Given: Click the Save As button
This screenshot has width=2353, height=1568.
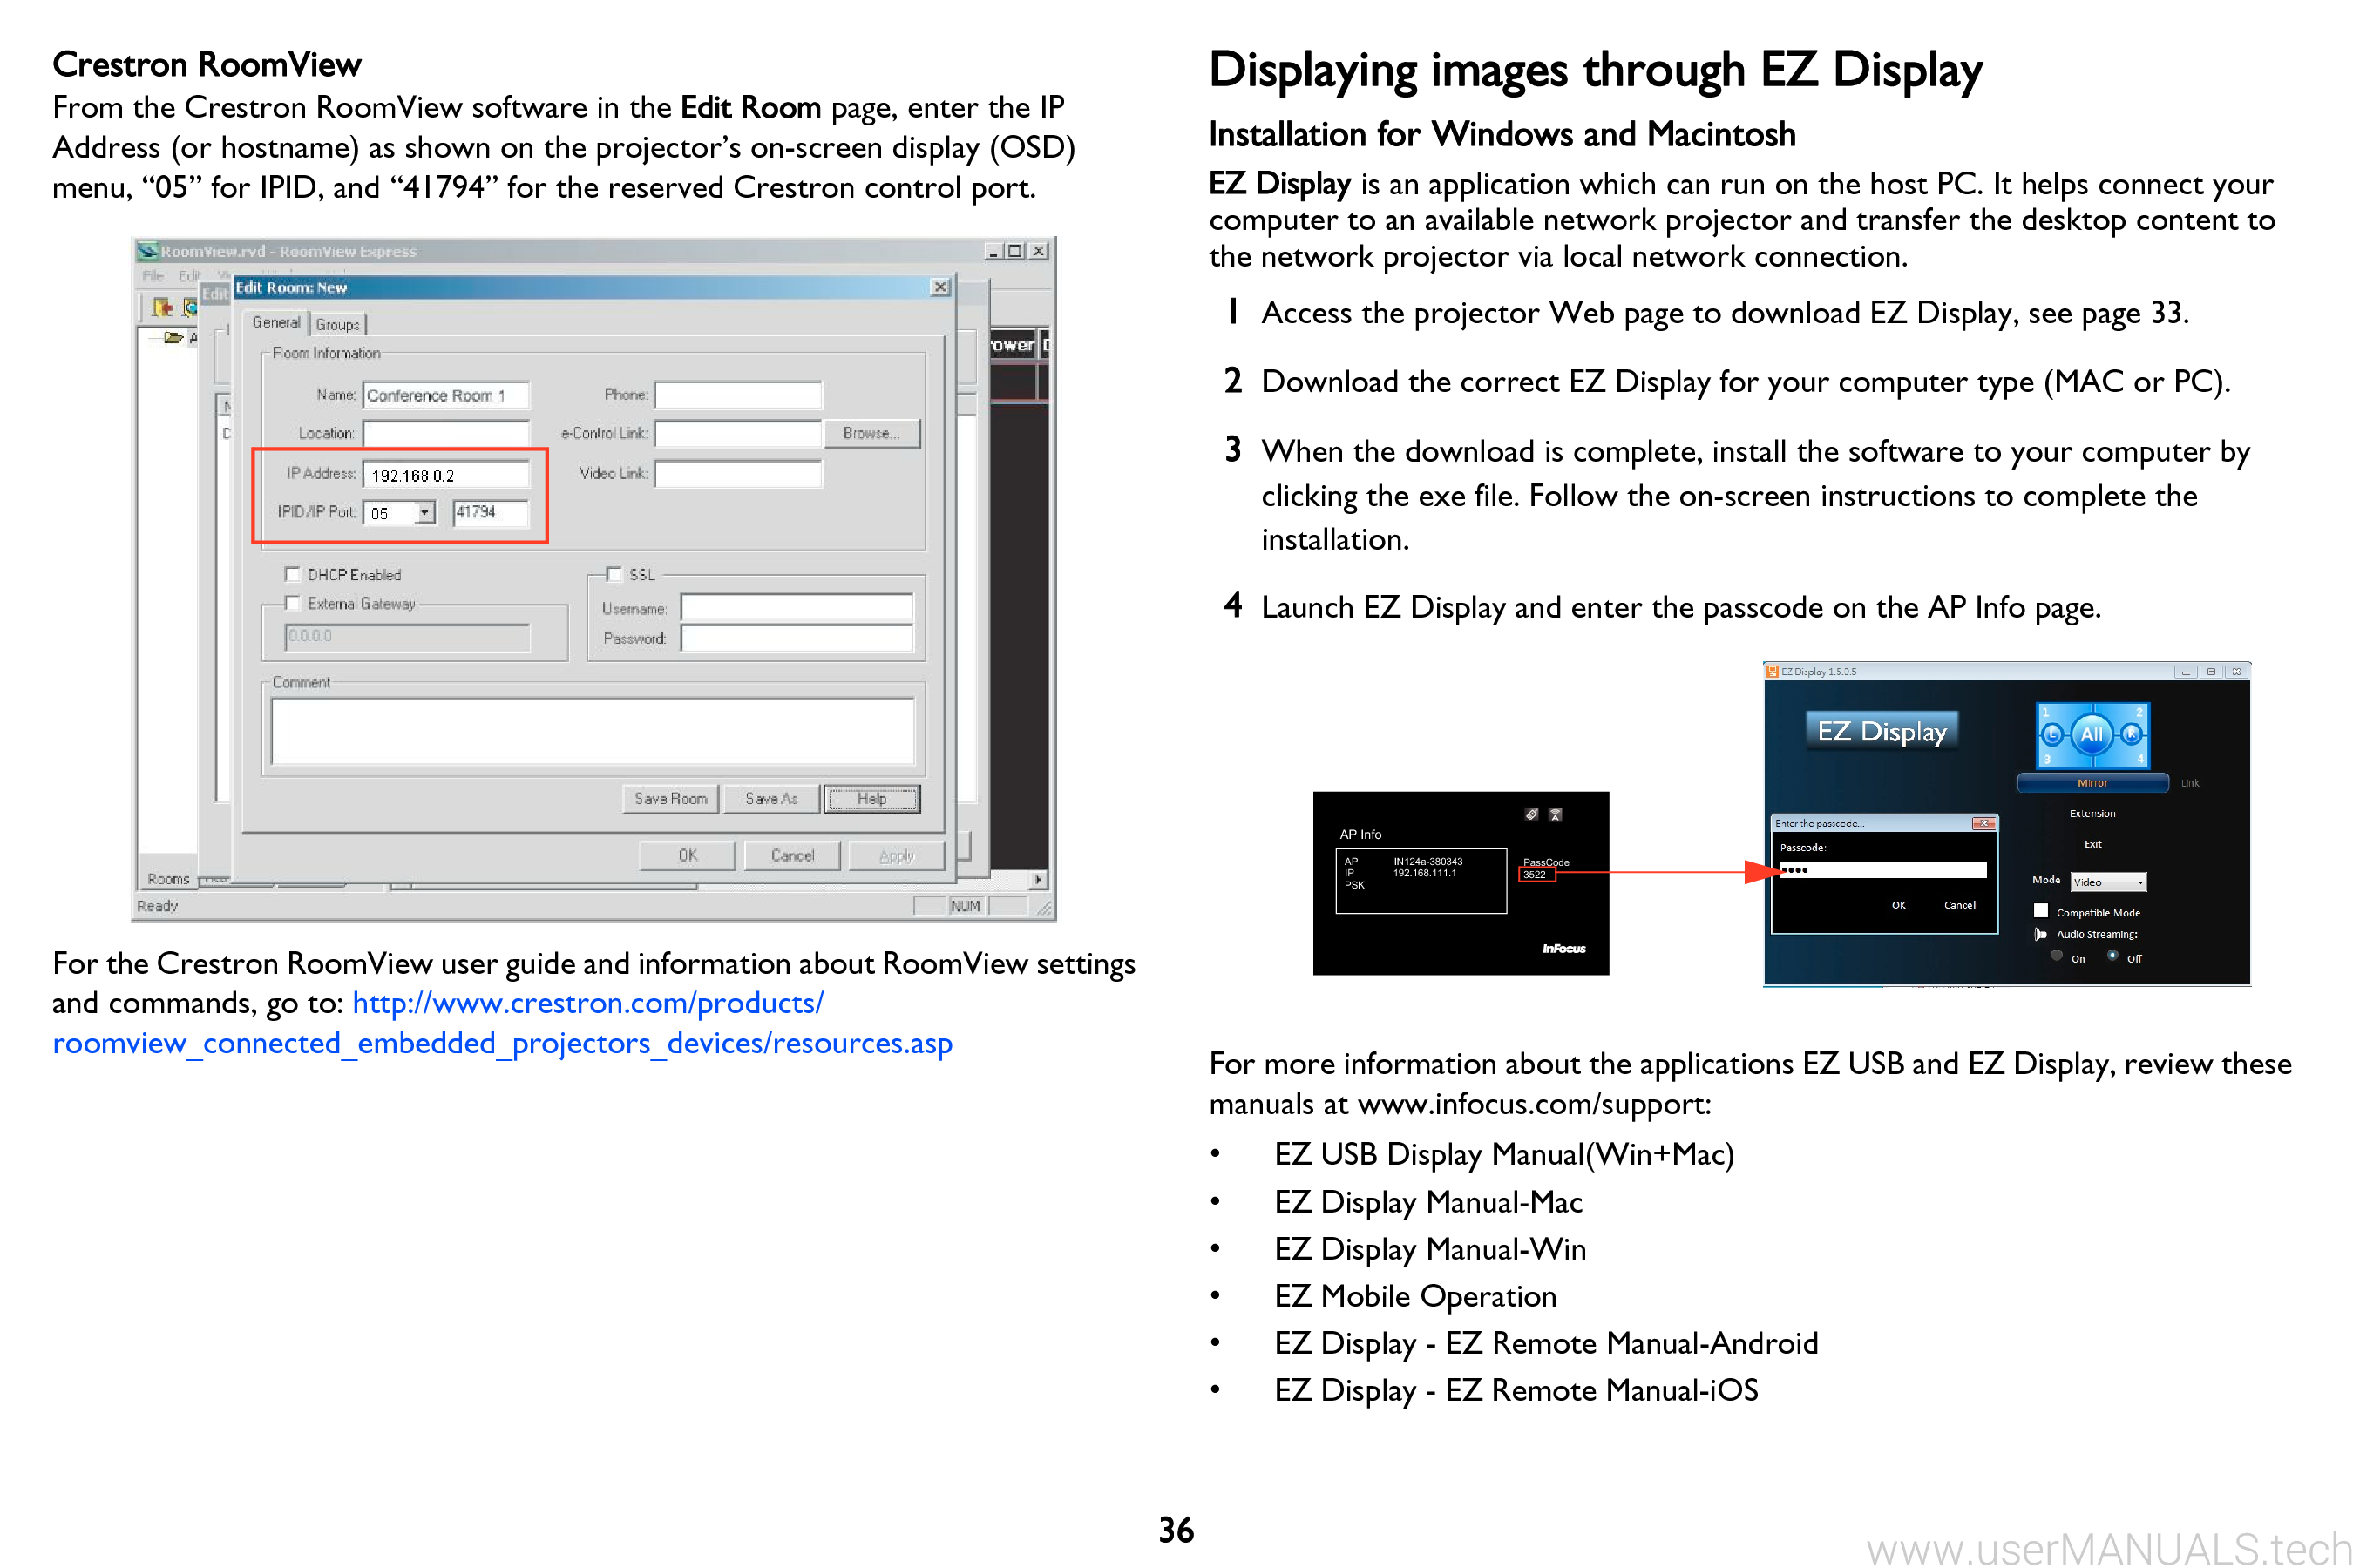Looking at the screenshot, I should 771,799.
